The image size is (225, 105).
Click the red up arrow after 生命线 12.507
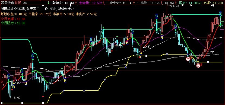click(103, 3)
